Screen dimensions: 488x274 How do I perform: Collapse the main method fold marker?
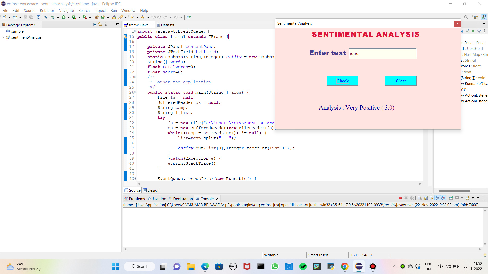tap(135, 92)
